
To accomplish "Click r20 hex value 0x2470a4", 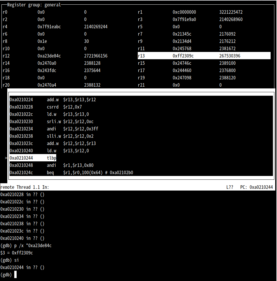I will pos(47,85).
